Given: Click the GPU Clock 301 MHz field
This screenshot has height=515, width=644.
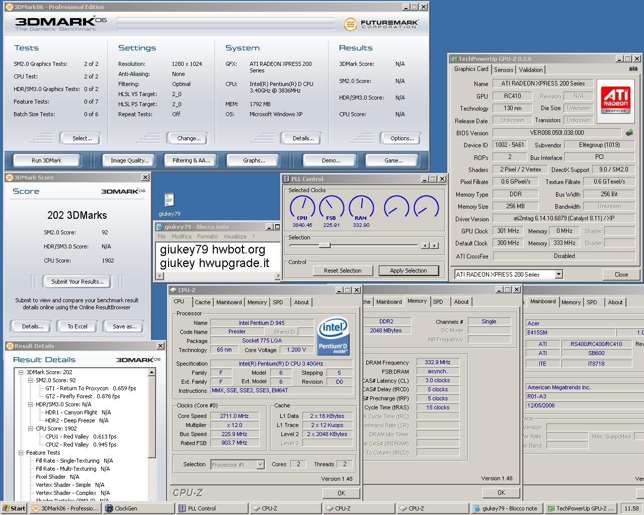Looking at the screenshot, I should (508, 231).
